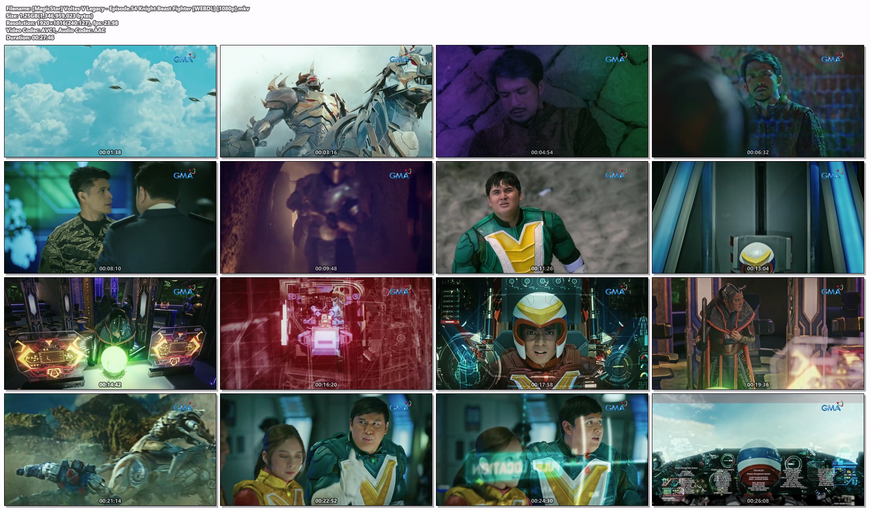
Task: Click the end-credits cockpit thumbnail at 00:26:08
Action: tap(758, 449)
